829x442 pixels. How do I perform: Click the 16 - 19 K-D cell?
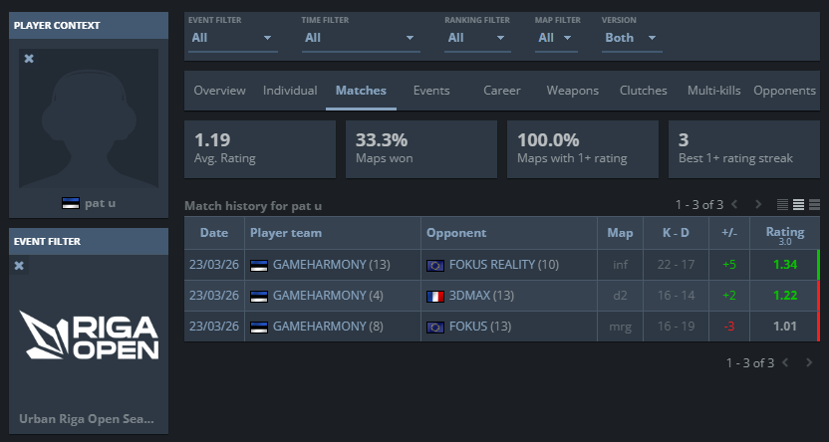(676, 327)
